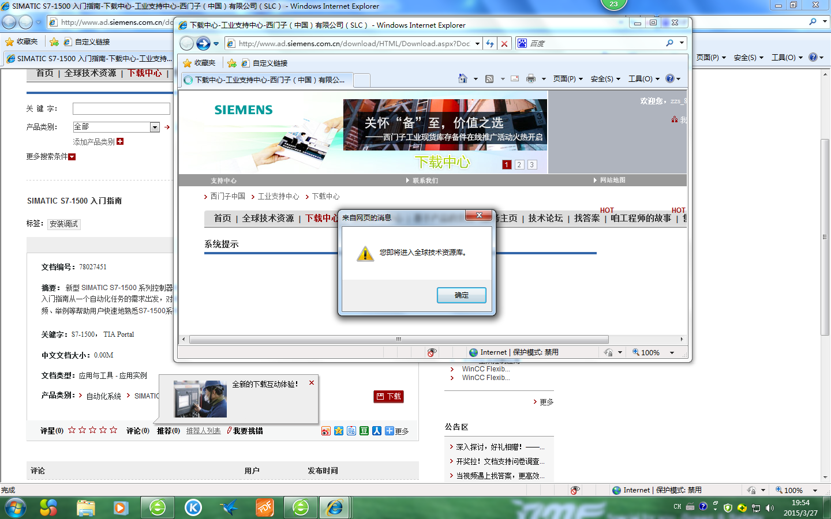Screen dimensions: 831x519
Task: Open the zoom level dropdown in the front window's status bar
Action: pos(672,353)
